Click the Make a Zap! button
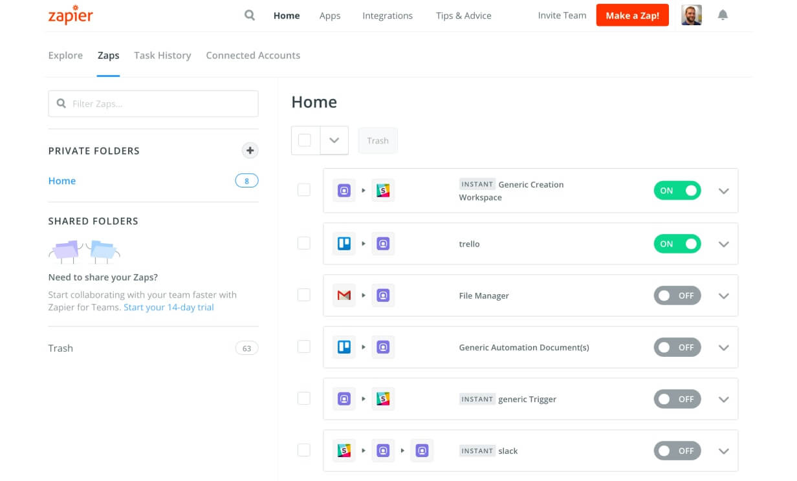 pyautogui.click(x=633, y=16)
